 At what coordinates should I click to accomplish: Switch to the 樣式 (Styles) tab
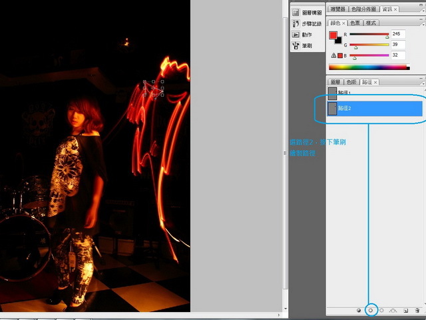point(371,23)
